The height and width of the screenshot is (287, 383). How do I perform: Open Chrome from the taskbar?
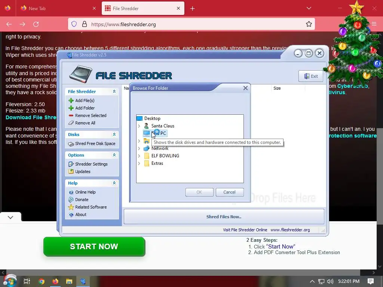click(x=41, y=281)
